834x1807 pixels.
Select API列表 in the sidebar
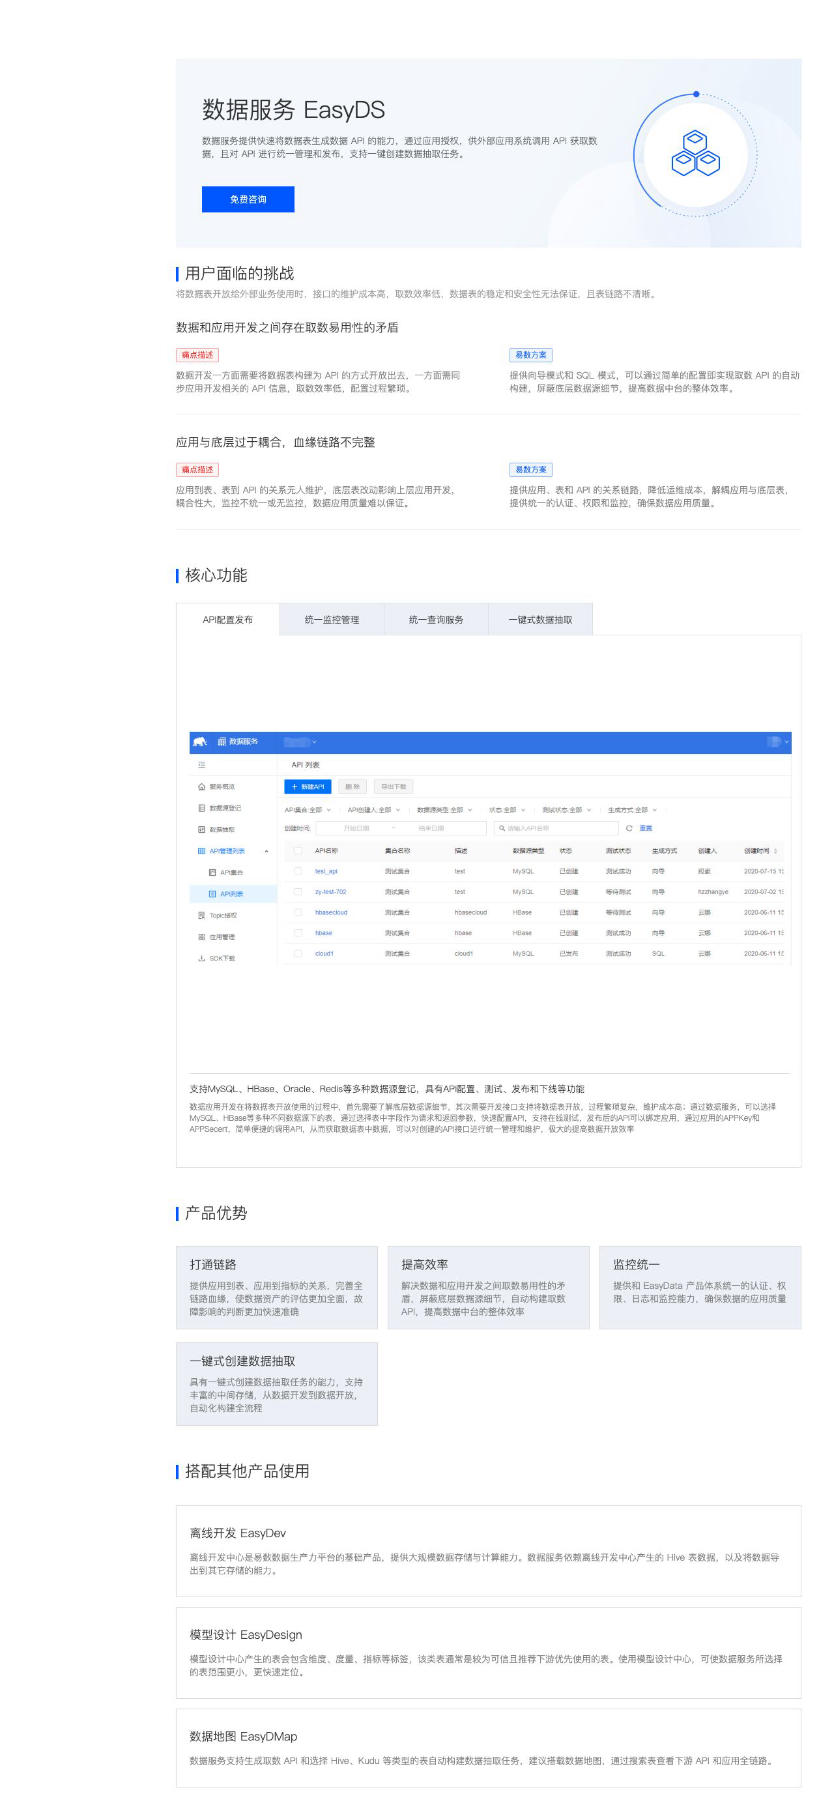coord(233,893)
